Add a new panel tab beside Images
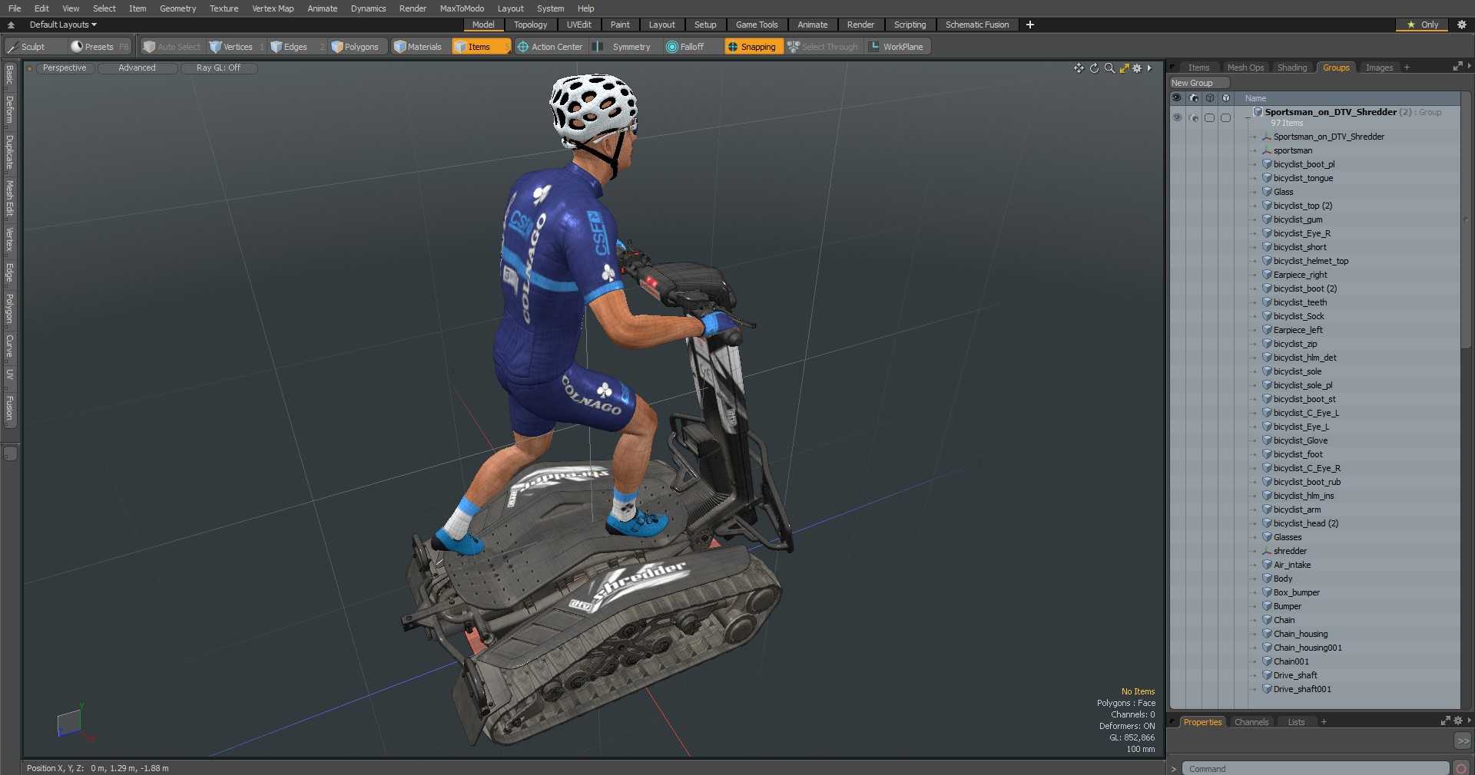Screen dimensions: 1475x775 (1407, 68)
